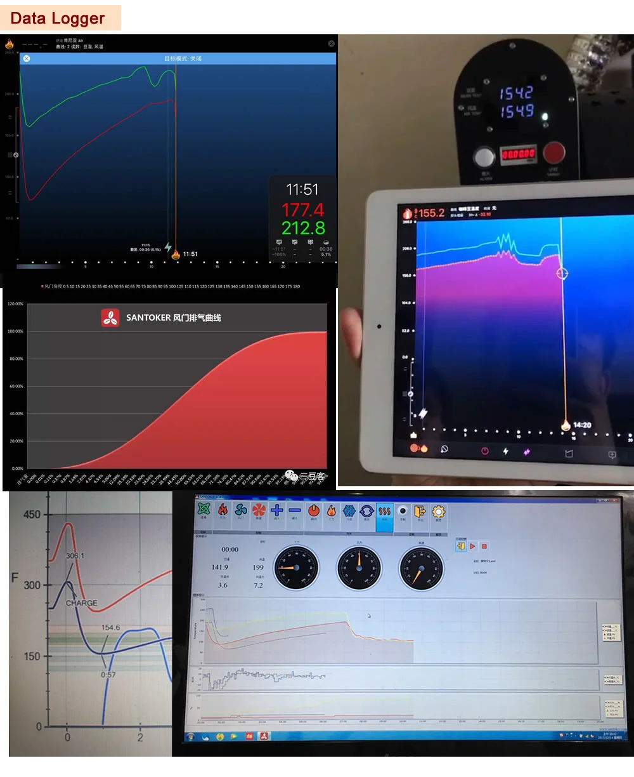Close the blue target mode banner
Viewport: 634px width, 777px height.
pyautogui.click(x=26, y=58)
